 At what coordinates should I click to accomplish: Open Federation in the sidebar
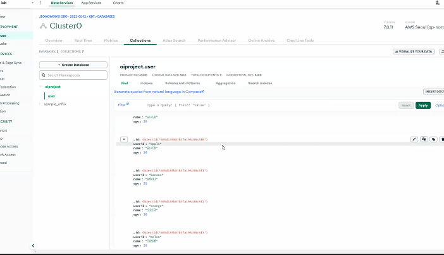tap(8, 87)
